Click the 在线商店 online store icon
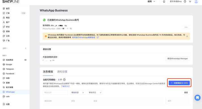The width and height of the screenshot is (202, 109). coord(4,60)
